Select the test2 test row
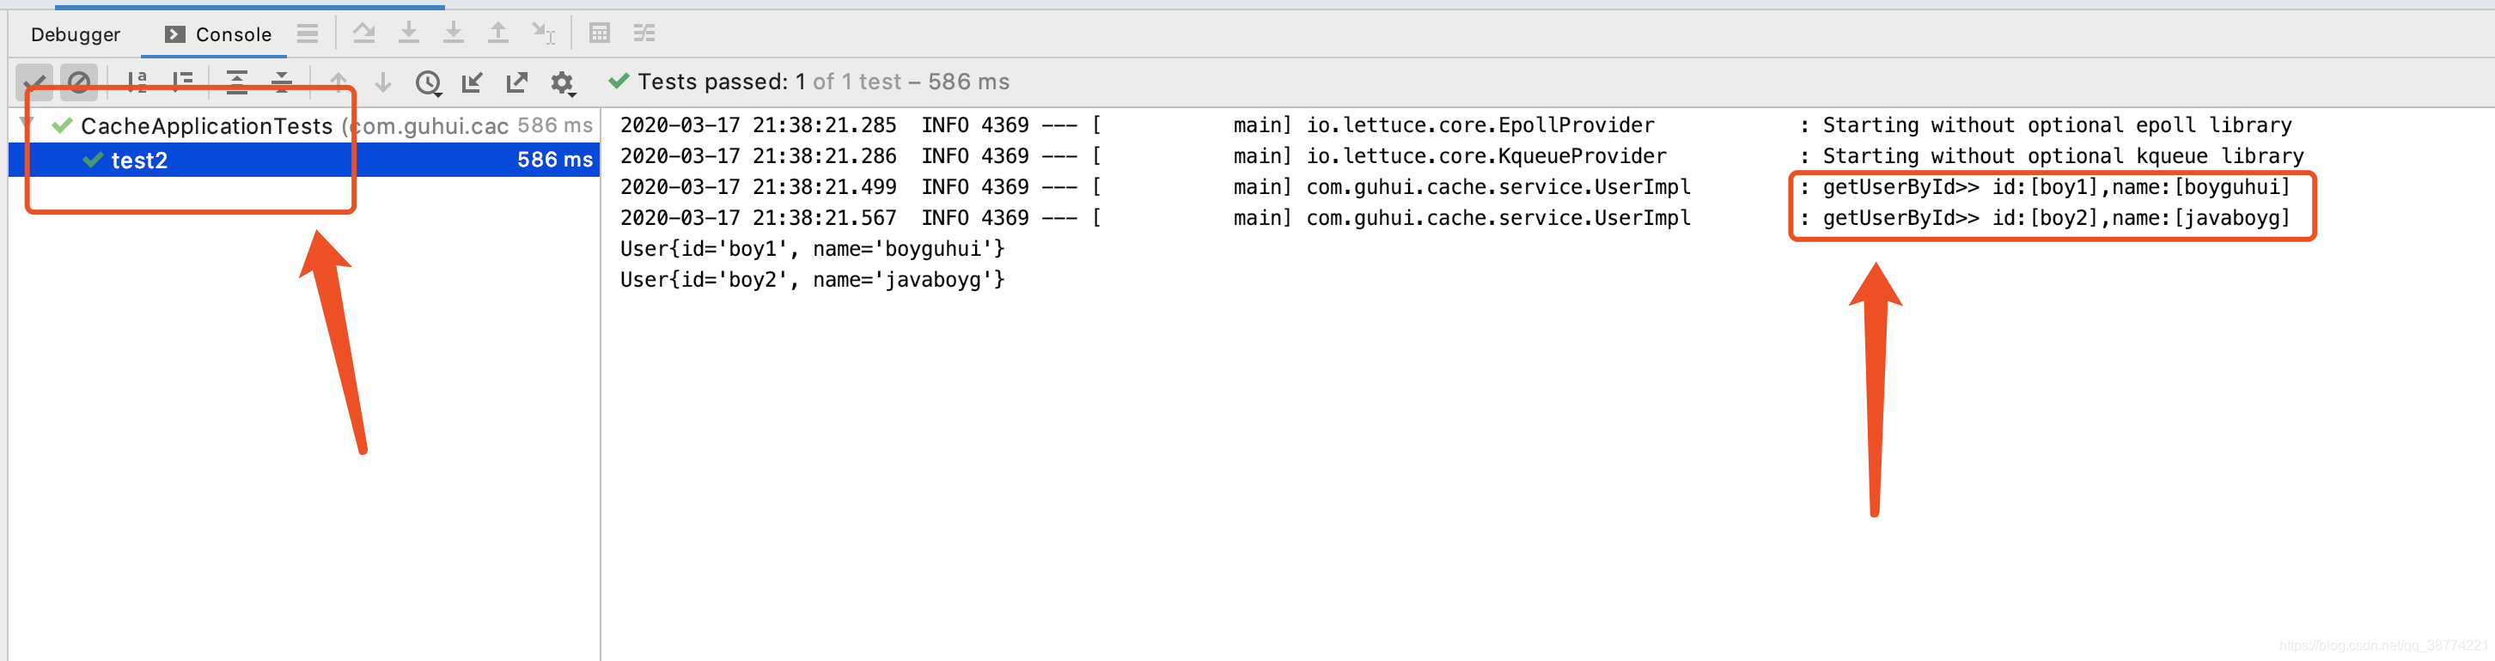The width and height of the screenshot is (2495, 661). click(x=304, y=160)
